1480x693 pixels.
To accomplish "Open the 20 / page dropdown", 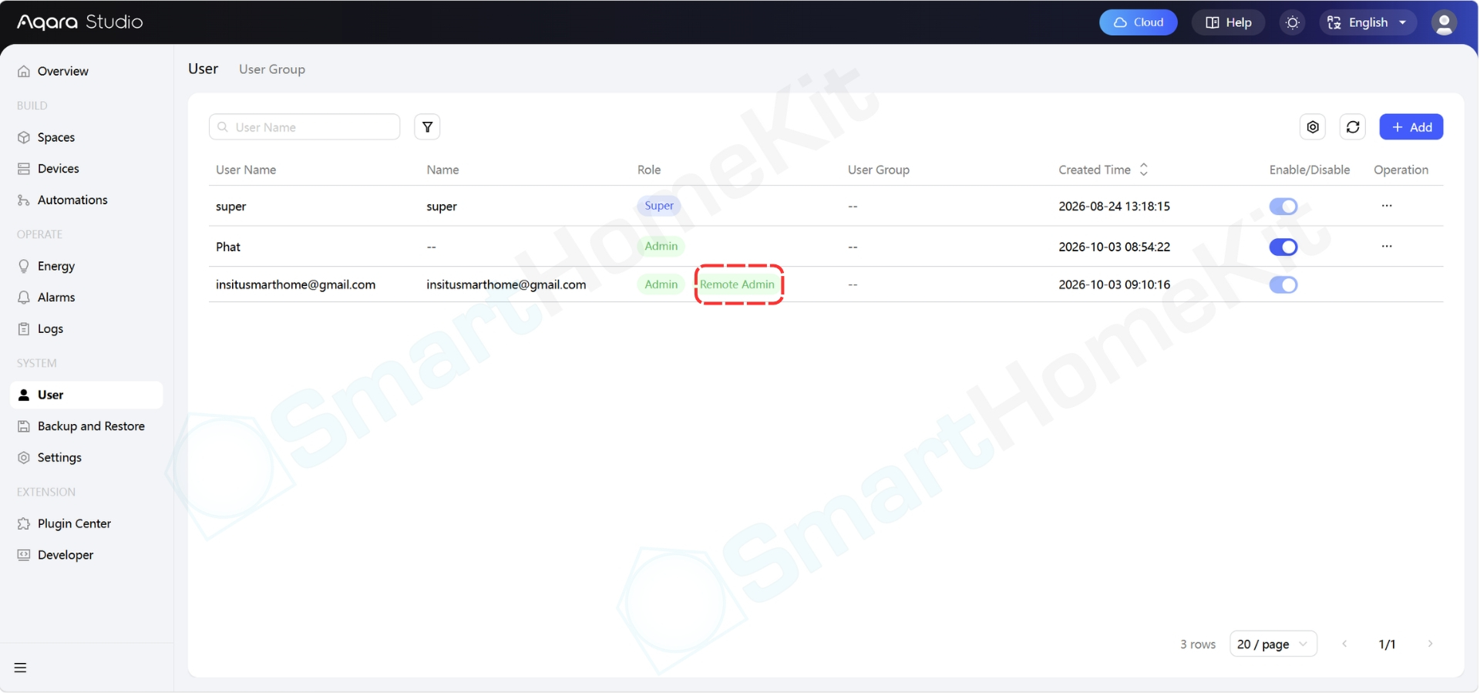I will (1273, 644).
